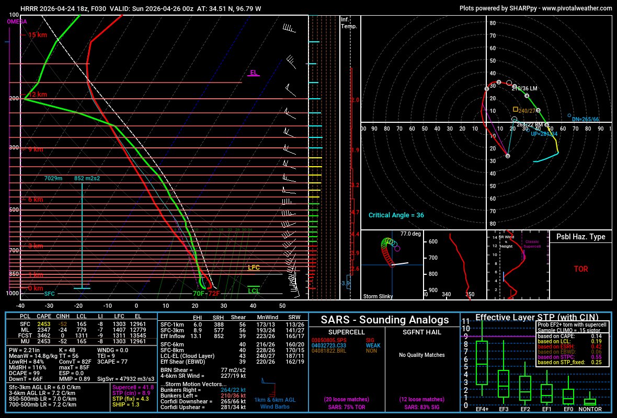Select the red TOR hazard type

pos(581,269)
